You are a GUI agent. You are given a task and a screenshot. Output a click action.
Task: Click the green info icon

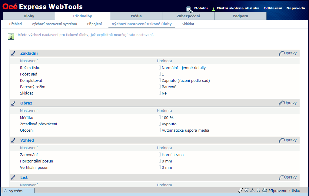(x=11, y=37)
